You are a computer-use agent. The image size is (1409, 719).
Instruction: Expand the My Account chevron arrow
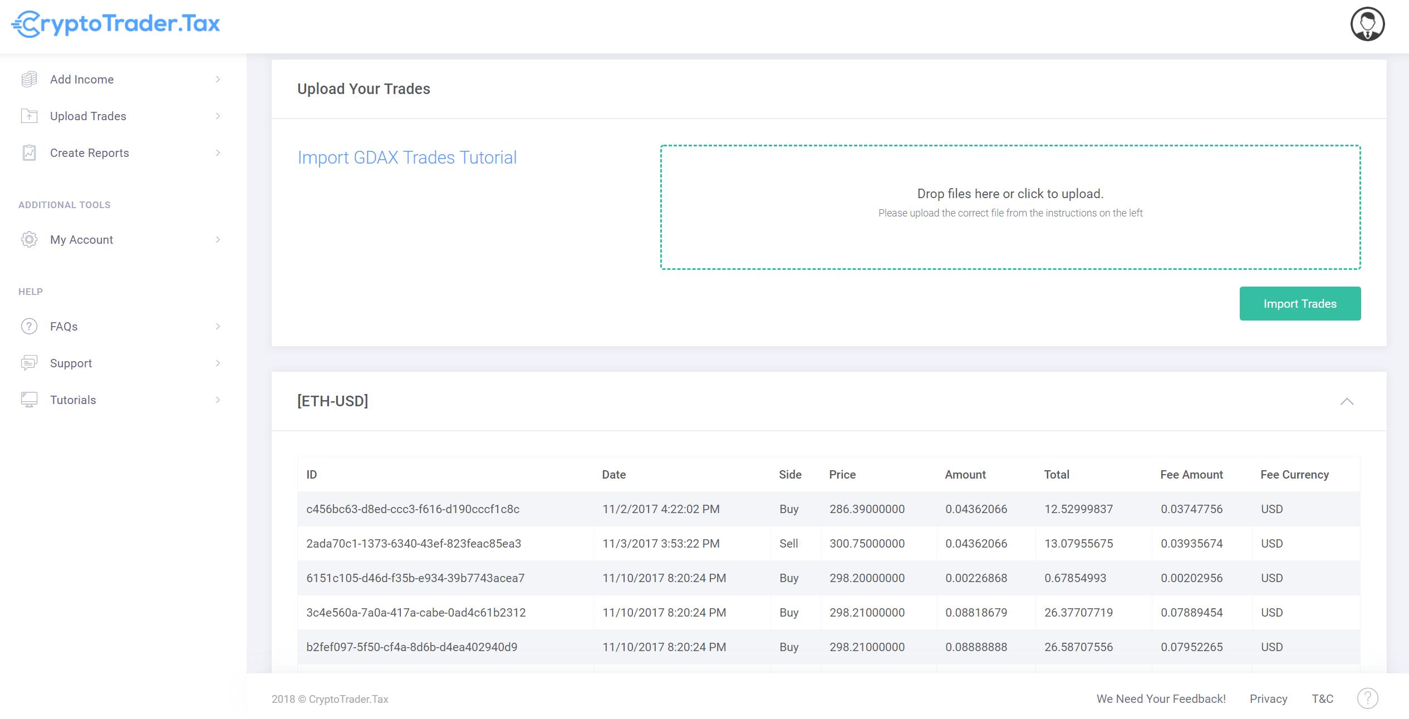pos(218,240)
